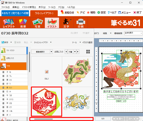Screen dimensions: 143x121
Task: Jump to the first page button
Action: (x=114, y=119)
